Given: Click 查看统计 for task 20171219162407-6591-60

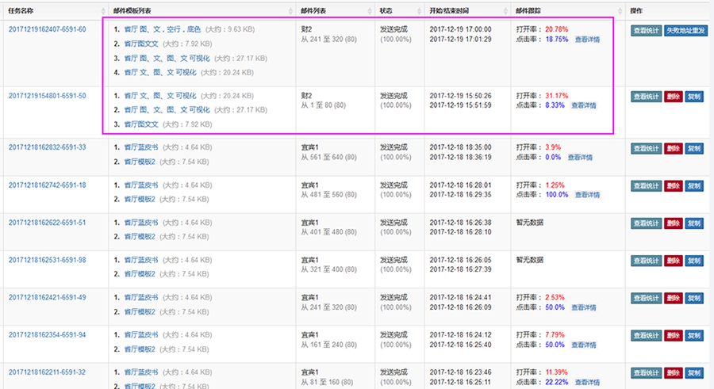Looking at the screenshot, I should [646, 30].
